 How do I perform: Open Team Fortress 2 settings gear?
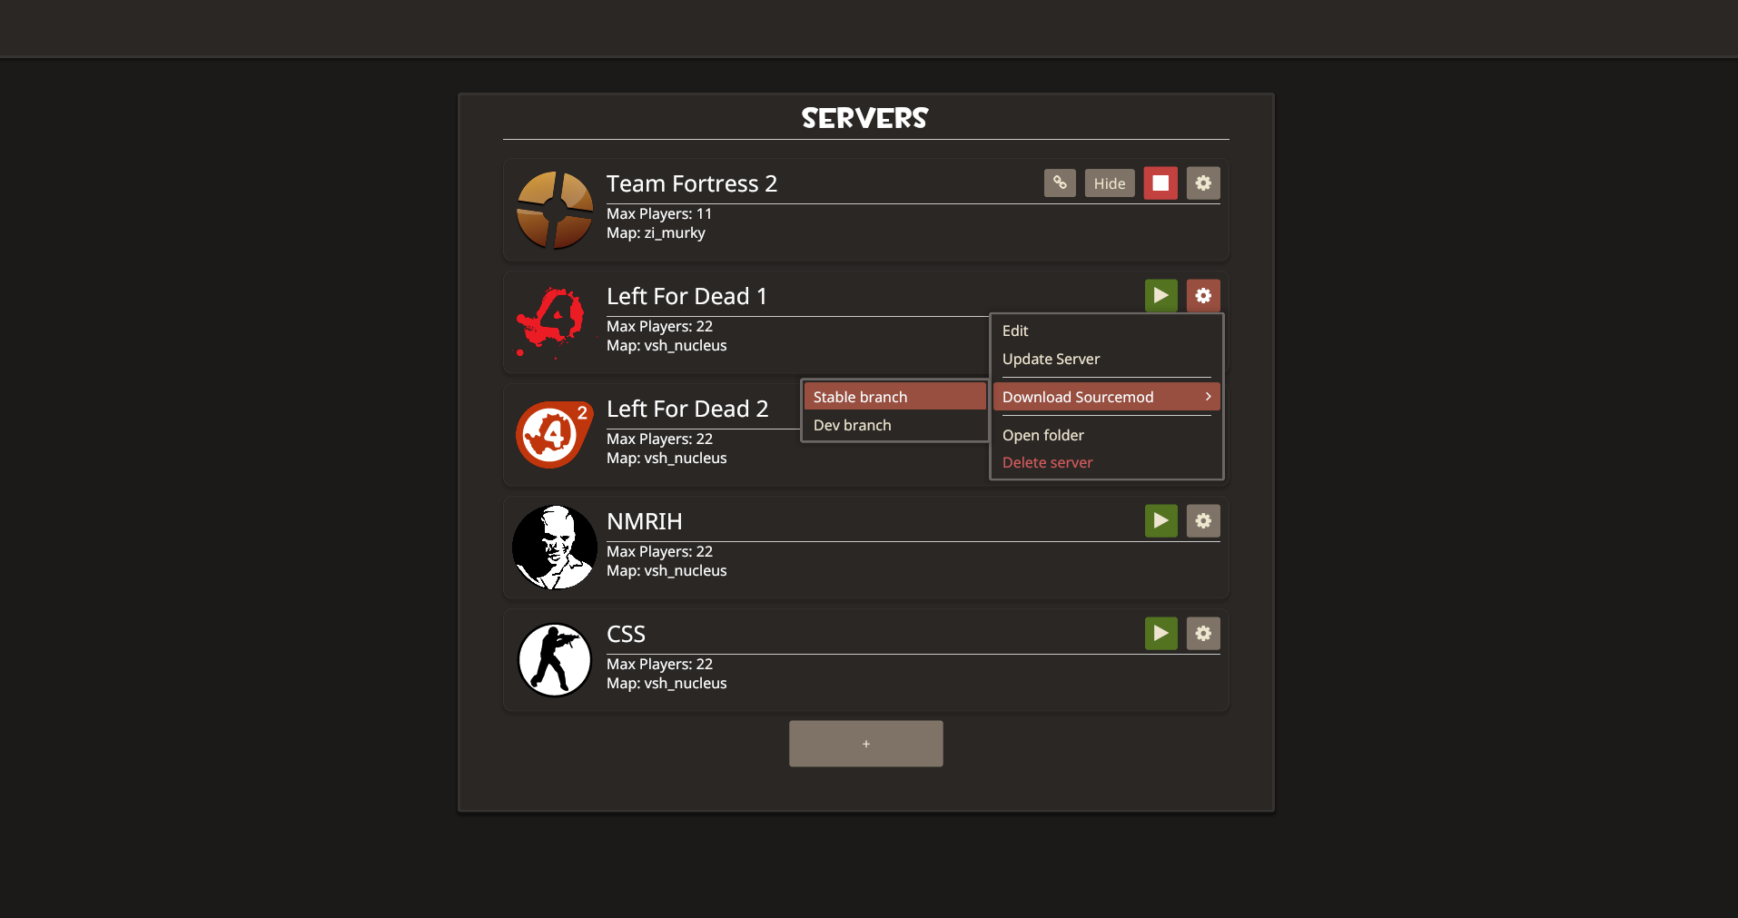[1203, 183]
